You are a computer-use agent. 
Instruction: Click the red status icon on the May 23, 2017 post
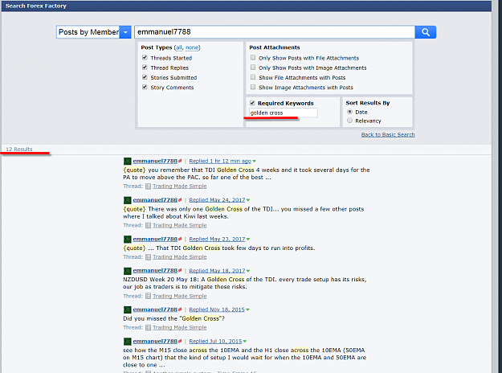coord(180,239)
